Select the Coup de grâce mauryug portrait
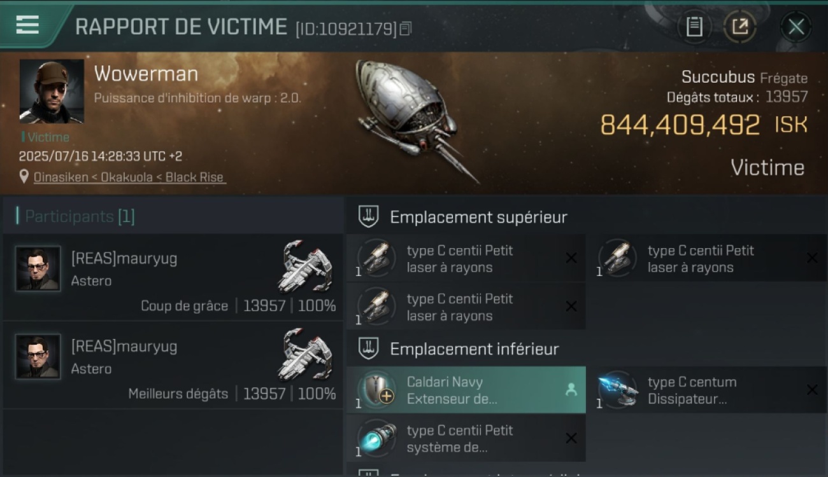 38,268
